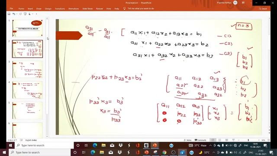Open the Design ribbon tab

pos(48,9)
